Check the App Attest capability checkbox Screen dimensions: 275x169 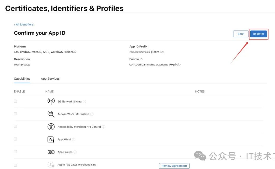pos(16,139)
